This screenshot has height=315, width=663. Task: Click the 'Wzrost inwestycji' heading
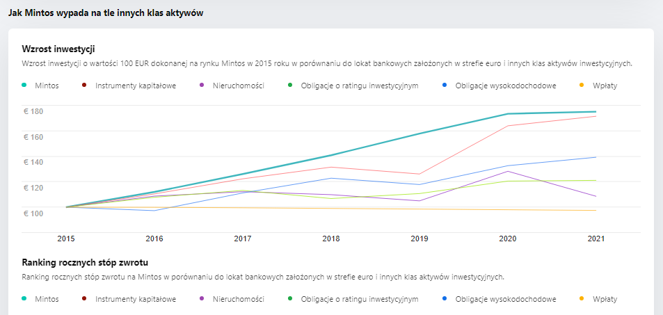coord(58,49)
